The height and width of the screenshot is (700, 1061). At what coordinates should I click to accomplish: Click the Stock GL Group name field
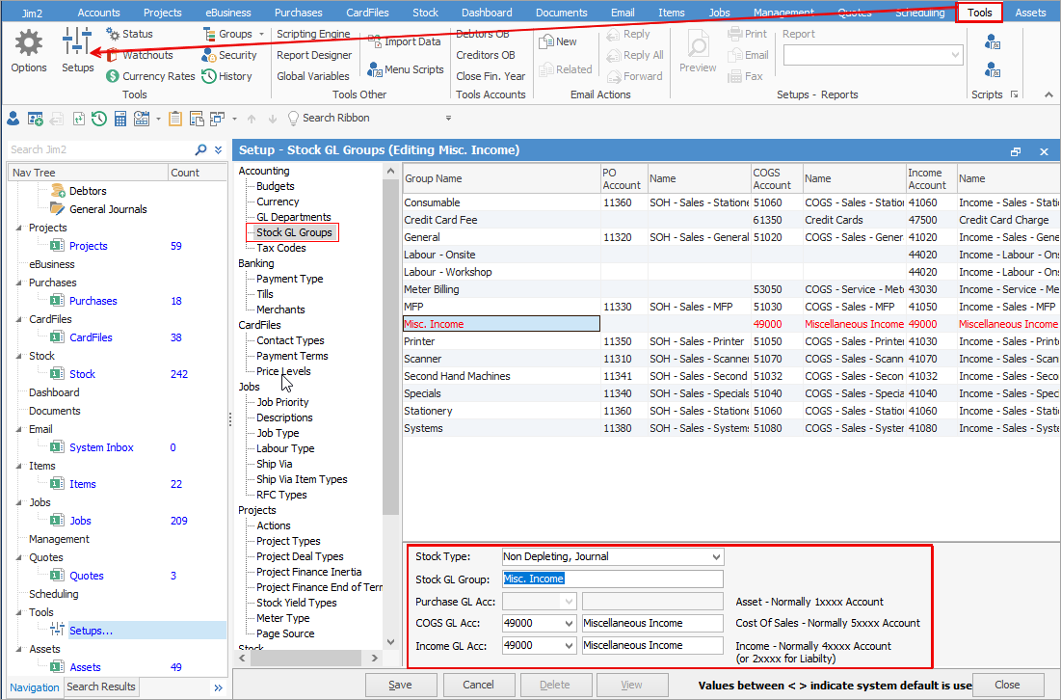pyautogui.click(x=612, y=579)
